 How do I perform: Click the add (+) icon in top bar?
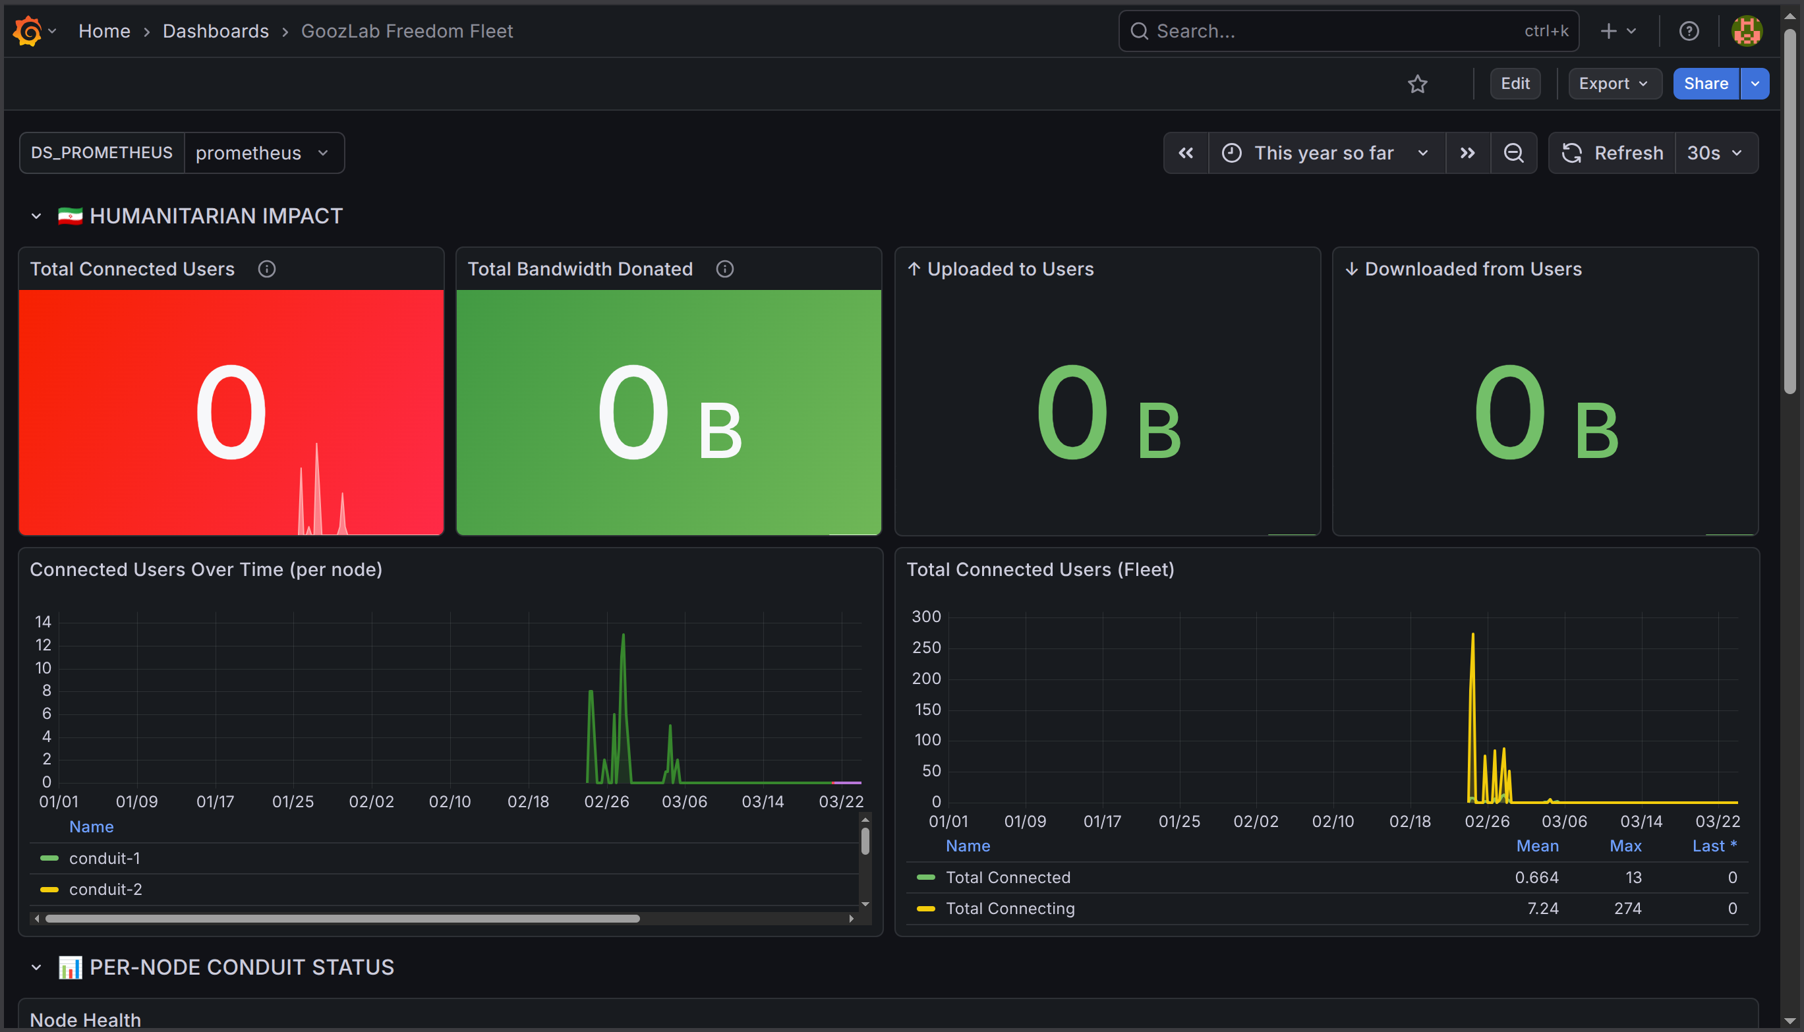point(1609,30)
